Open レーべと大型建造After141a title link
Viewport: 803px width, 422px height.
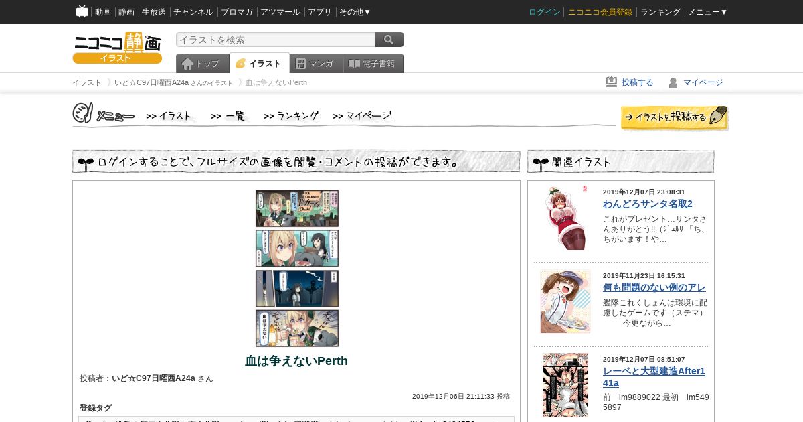coord(654,377)
